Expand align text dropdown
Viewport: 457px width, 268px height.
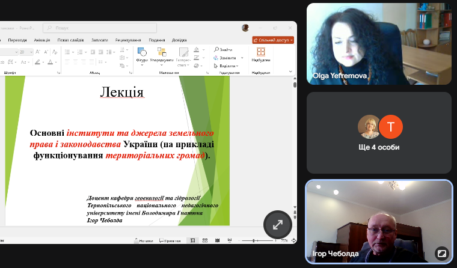(127, 58)
